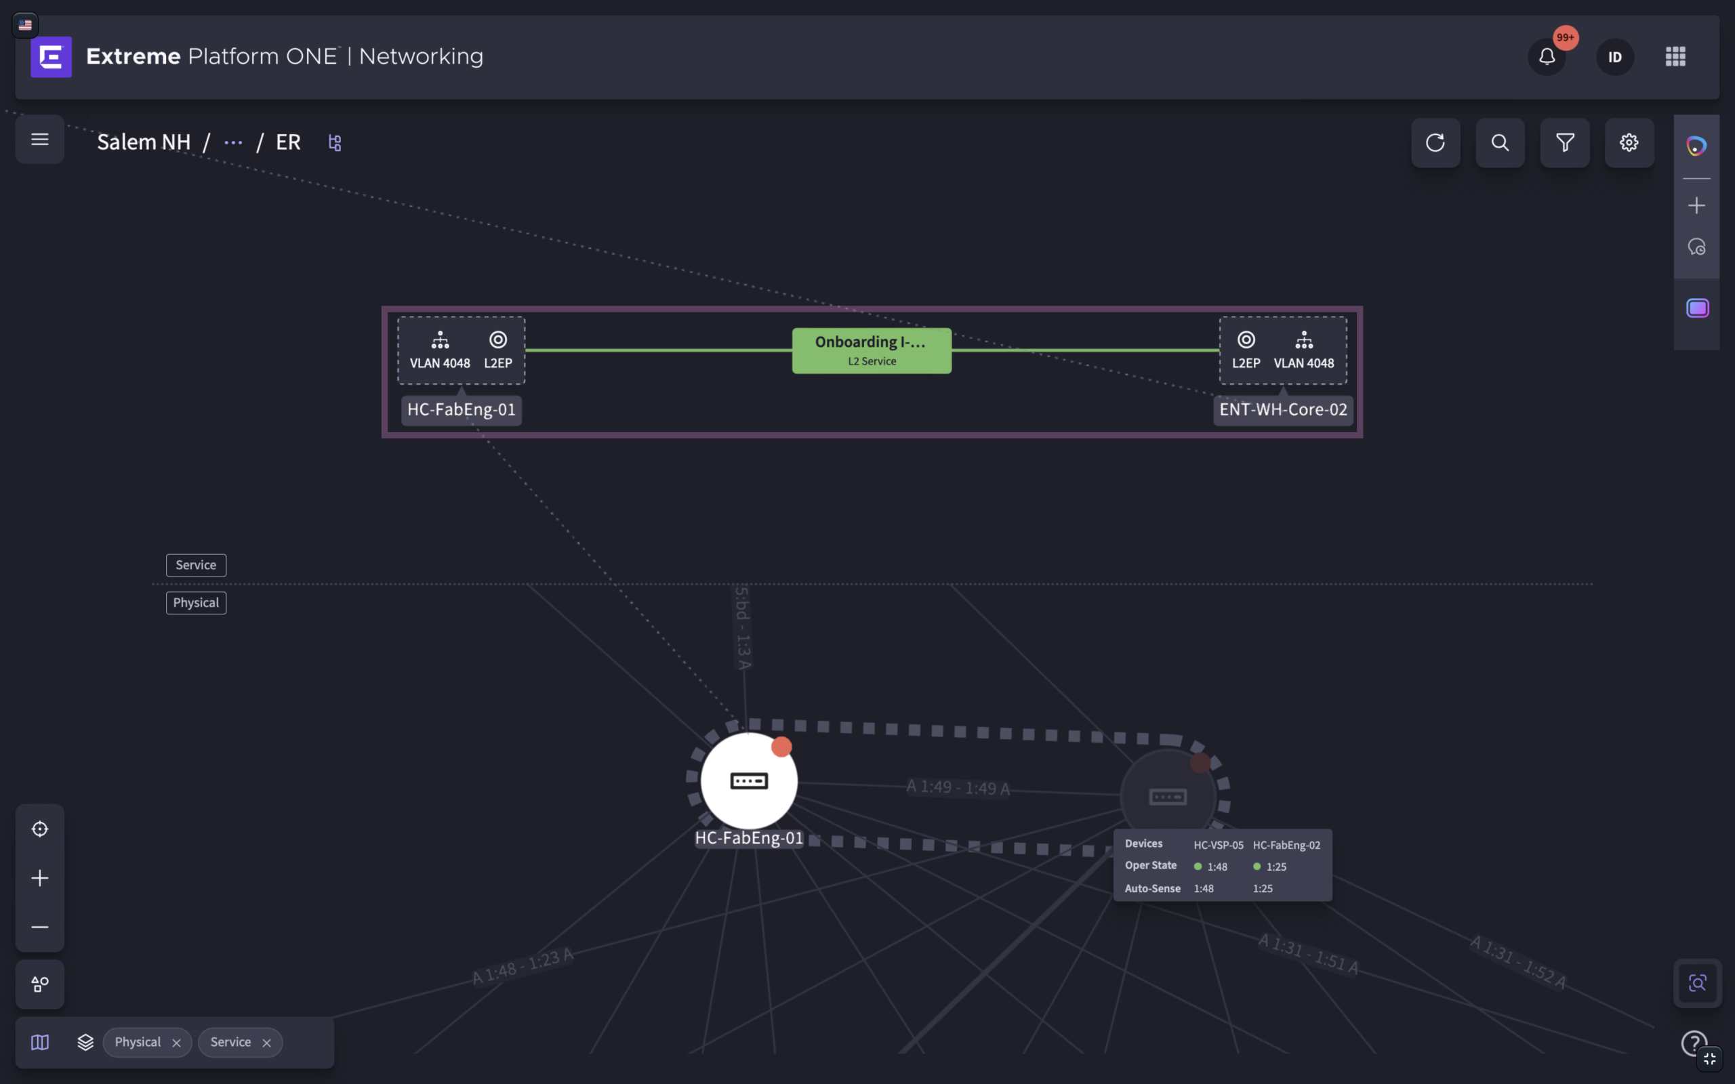This screenshot has width=1735, height=1084.
Task: Click the Physical layer label
Action: 196,603
